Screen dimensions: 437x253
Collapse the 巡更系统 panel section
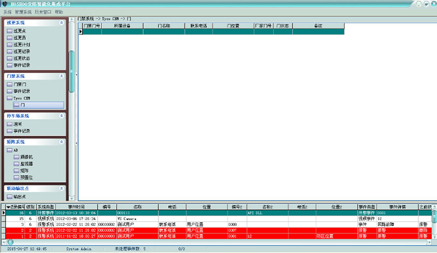[x=61, y=23]
